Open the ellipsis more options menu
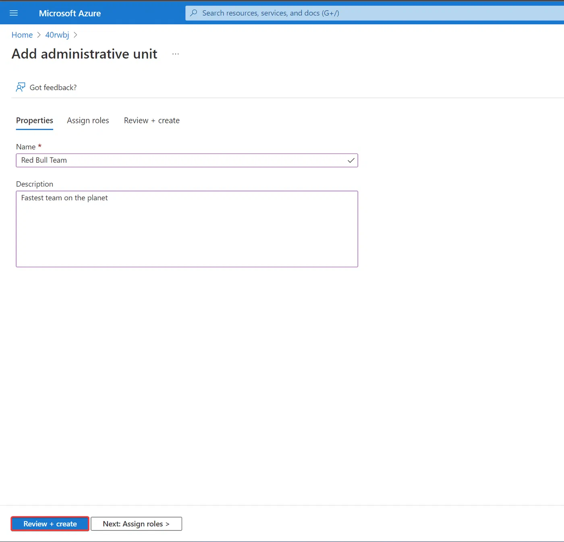The height and width of the screenshot is (542, 564). (x=176, y=54)
